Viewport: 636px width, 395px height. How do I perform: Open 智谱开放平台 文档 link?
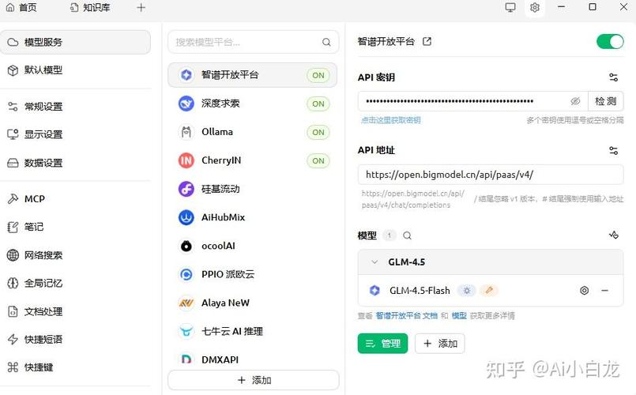coord(406,315)
